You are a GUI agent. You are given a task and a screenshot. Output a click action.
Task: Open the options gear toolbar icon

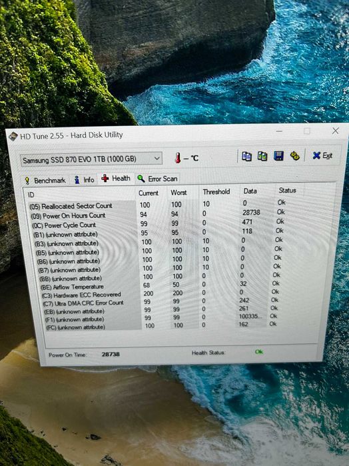point(294,156)
